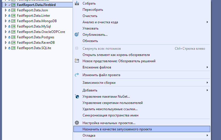The image size is (221, 140).
Task: Click the lock icon of FastReport.Data.Postgres
Action: point(9,37)
